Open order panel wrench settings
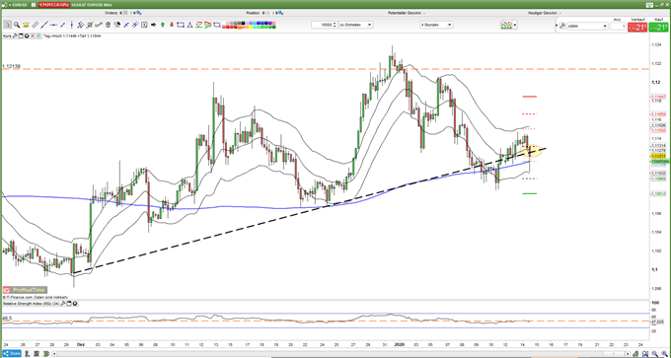The height and width of the screenshot is (358, 671). point(562,26)
